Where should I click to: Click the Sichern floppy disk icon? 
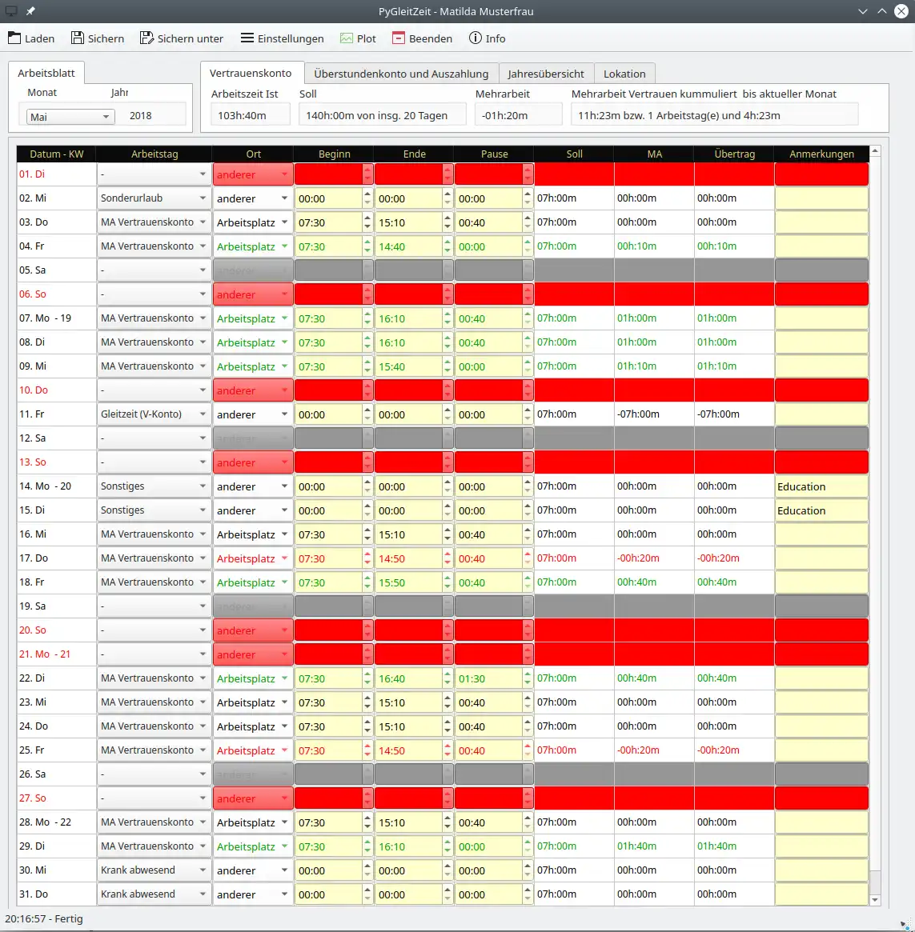(78, 38)
